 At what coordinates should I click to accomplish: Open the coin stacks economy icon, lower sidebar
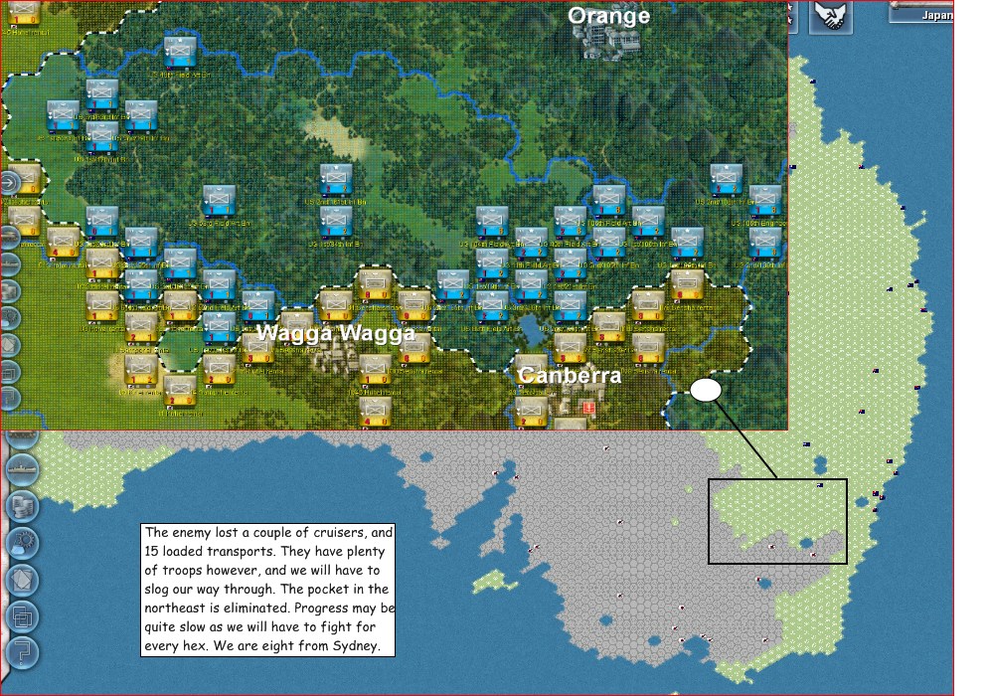click(x=22, y=506)
